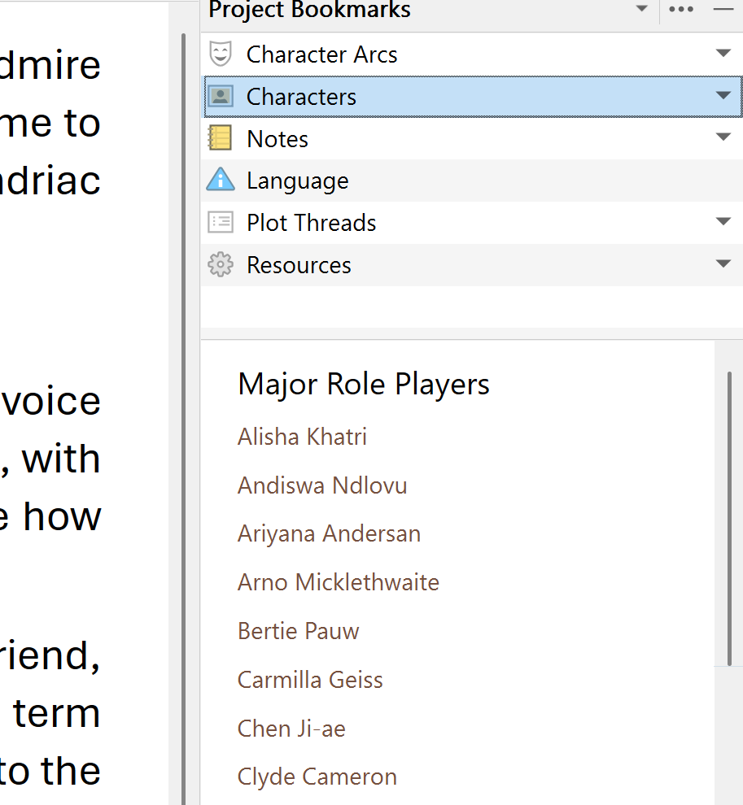743x805 pixels.
Task: Click the Project Bookmarks panel title
Action: pyautogui.click(x=309, y=10)
